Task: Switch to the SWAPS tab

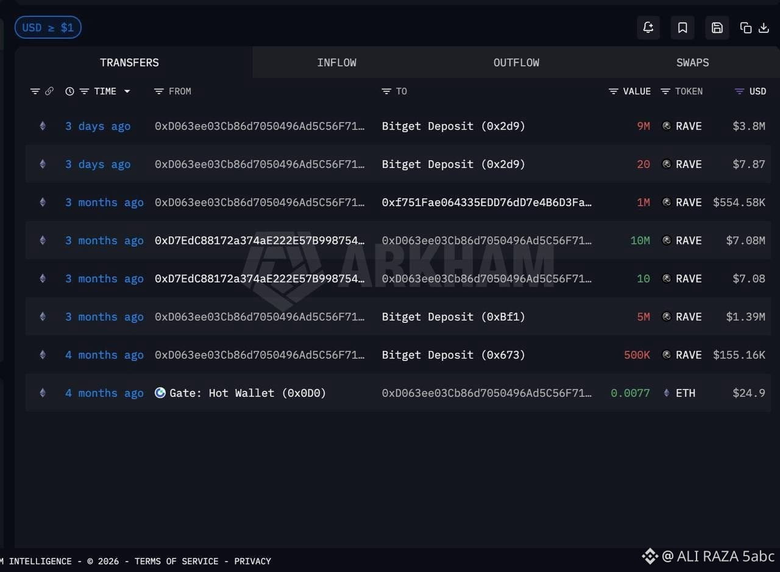Action: click(x=693, y=63)
